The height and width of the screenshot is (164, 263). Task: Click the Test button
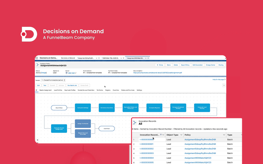[45, 86]
